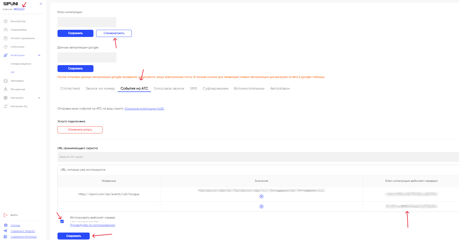Image resolution: width=459 pixels, height=240 pixels.
Task: Open the Звонок на номер tab
Action: click(x=100, y=89)
